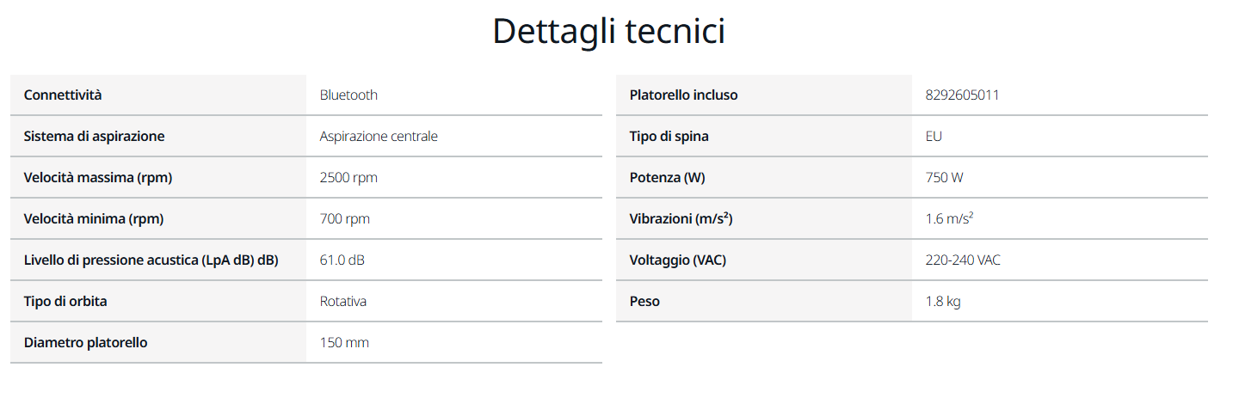Click the 61.0 dB value
This screenshot has height=398, width=1233.
pos(342,260)
